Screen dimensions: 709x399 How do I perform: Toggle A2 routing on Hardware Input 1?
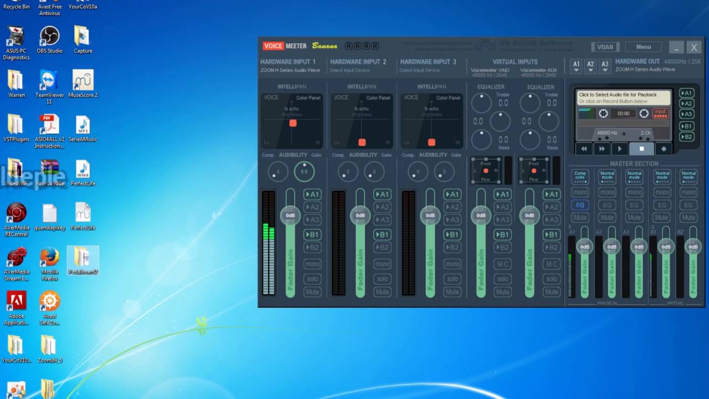tap(312, 207)
